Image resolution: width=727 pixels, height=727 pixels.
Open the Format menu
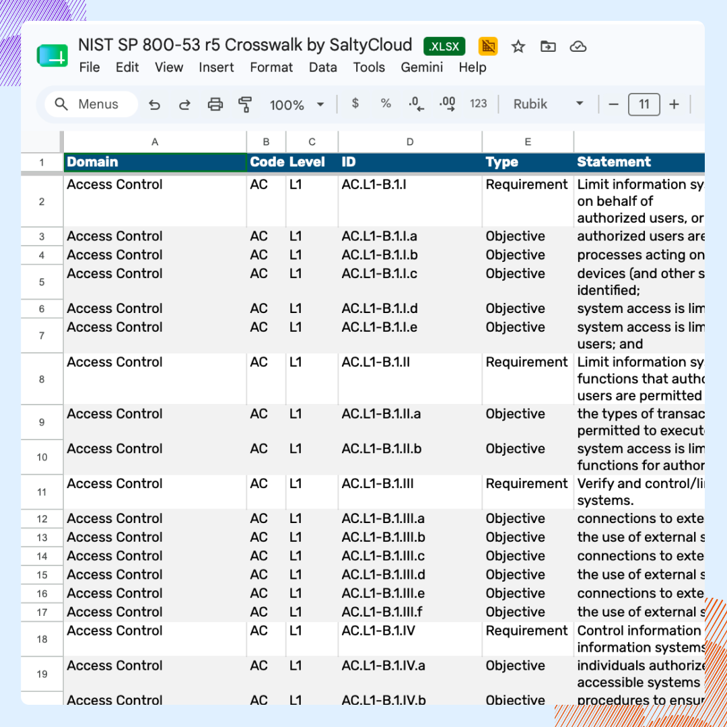click(x=271, y=68)
